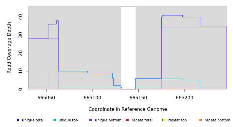Click the yellow repeat top legend swatch
The height and width of the screenshot is (127, 233).
[164, 120]
